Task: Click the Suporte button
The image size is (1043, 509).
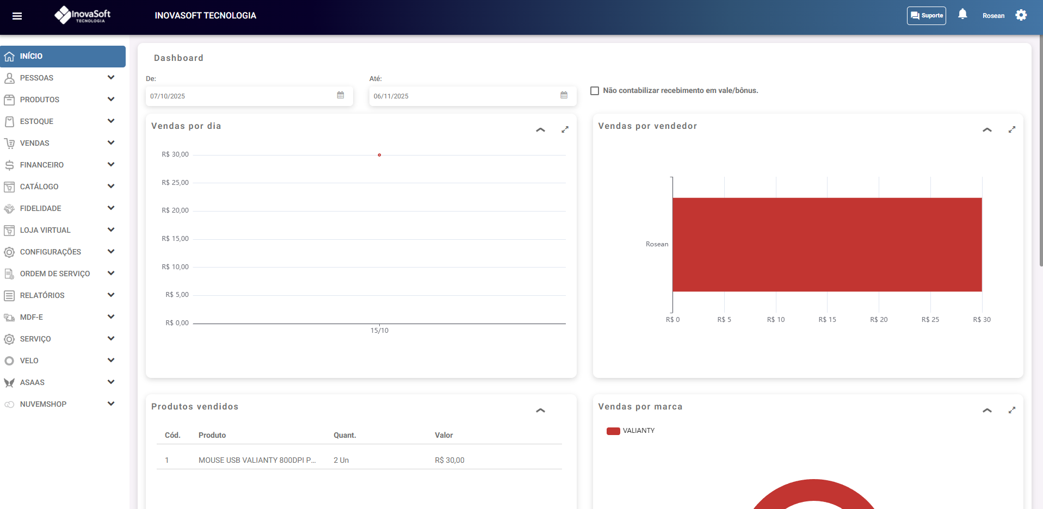Action: [x=926, y=16]
